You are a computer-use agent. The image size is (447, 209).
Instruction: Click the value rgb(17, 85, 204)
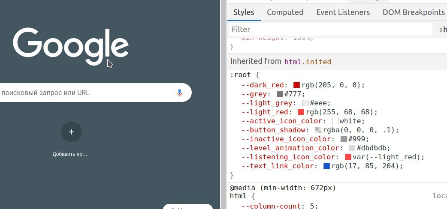click(365, 166)
